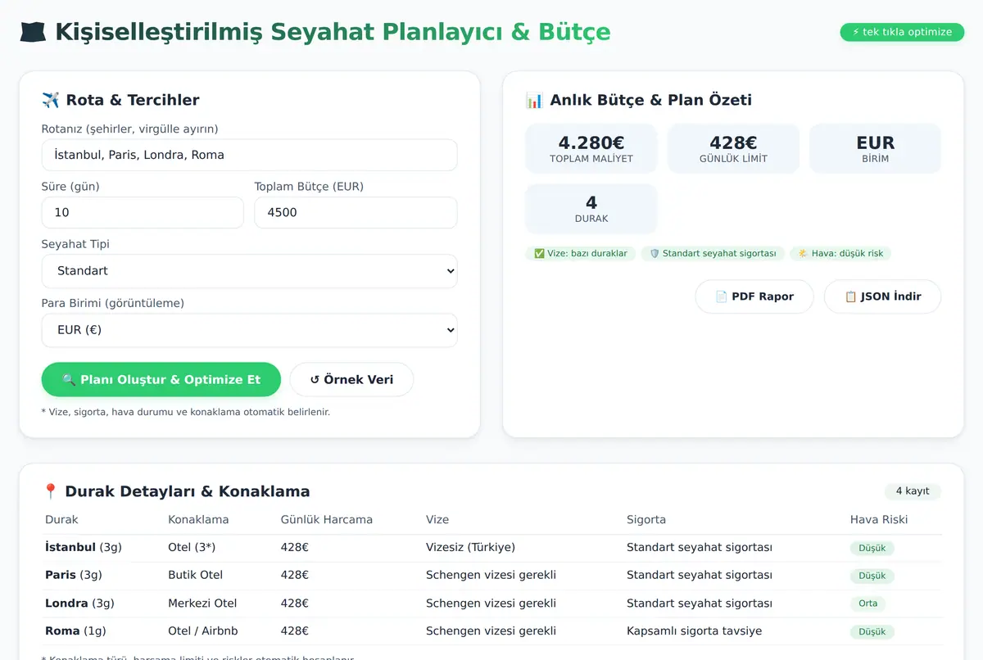Click the Düşük risk badge for İstanbul
This screenshot has width=983, height=660.
click(872, 548)
